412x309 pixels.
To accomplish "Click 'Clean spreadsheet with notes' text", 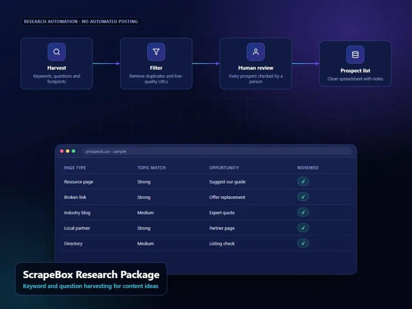I will tap(355, 79).
